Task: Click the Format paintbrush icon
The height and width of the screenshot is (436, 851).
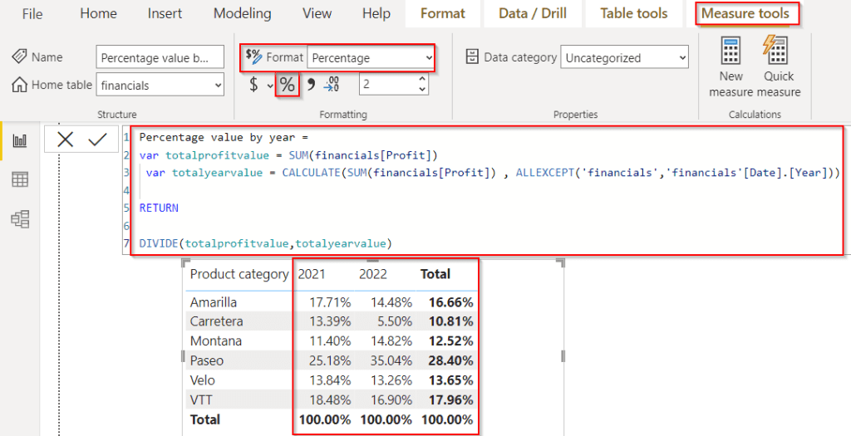Action: 253,56
